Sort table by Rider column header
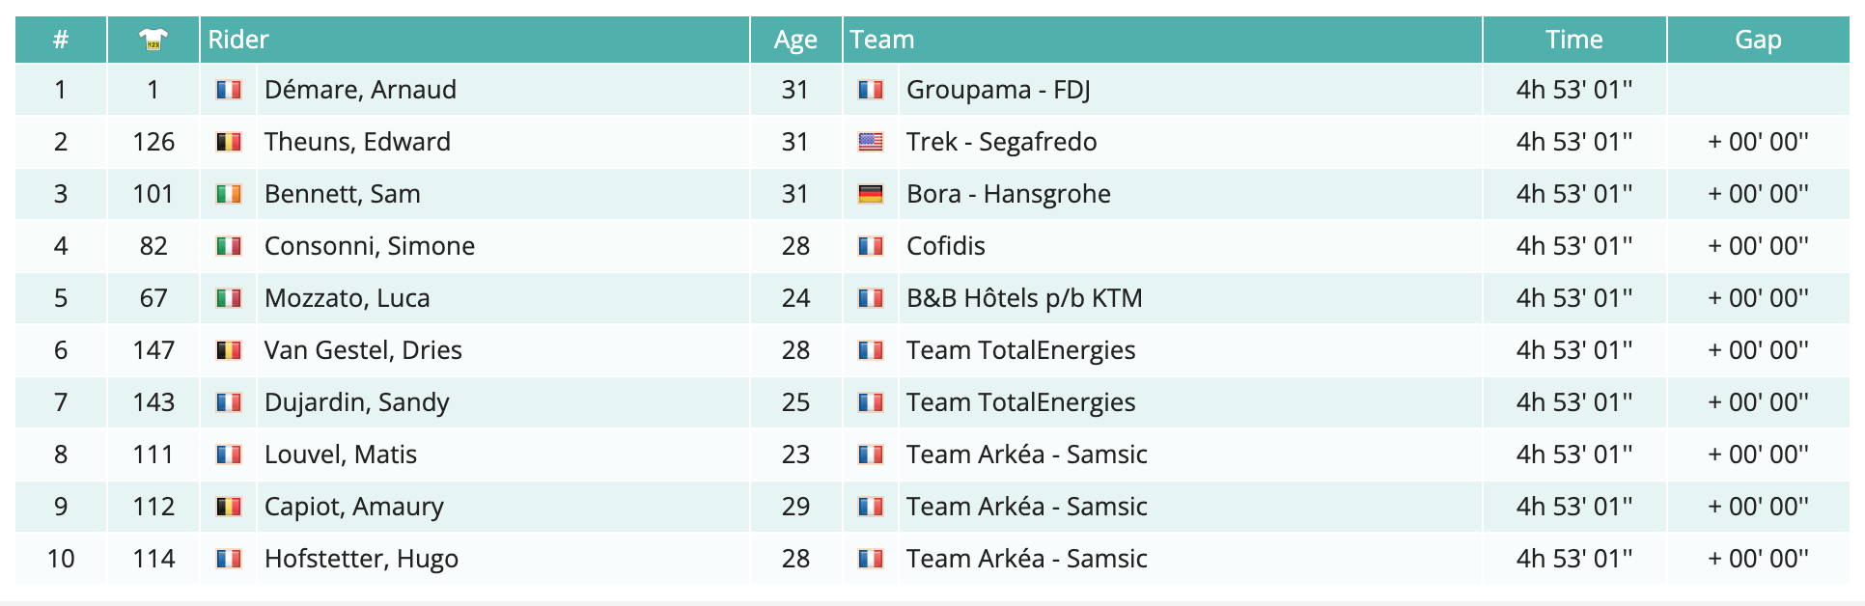 pyautogui.click(x=238, y=40)
